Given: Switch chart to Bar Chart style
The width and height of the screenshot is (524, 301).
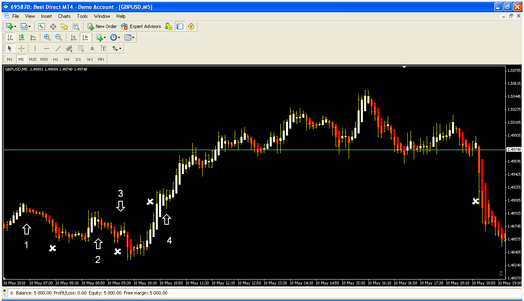Looking at the screenshot, I should point(10,37).
